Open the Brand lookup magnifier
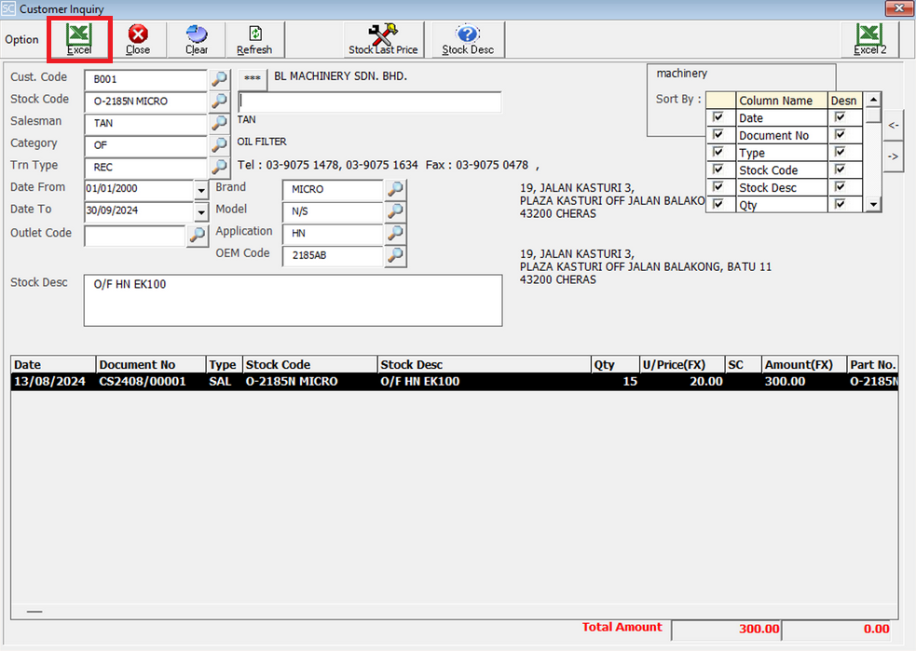This screenshot has width=916, height=651. click(395, 189)
